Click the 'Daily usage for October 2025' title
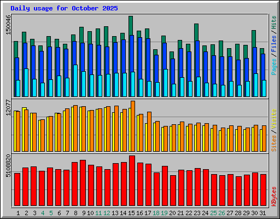Screen dimensions: 280x219 64,8
